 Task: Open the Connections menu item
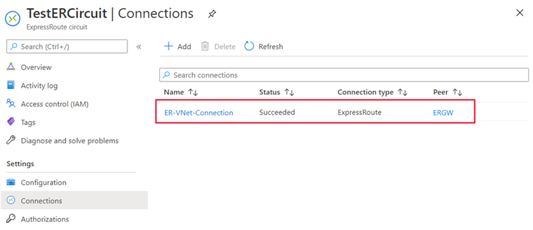(42, 201)
